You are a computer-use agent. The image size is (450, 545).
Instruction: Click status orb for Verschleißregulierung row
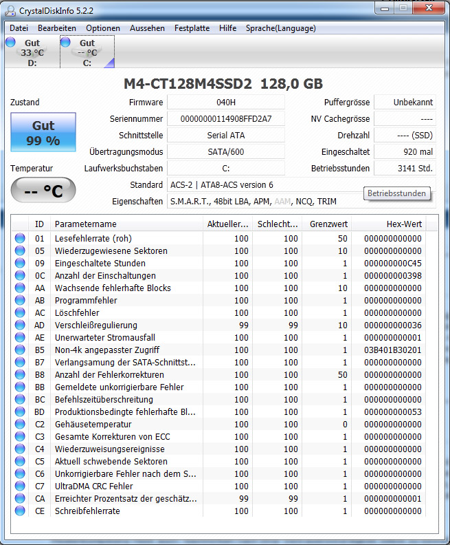coord(20,325)
